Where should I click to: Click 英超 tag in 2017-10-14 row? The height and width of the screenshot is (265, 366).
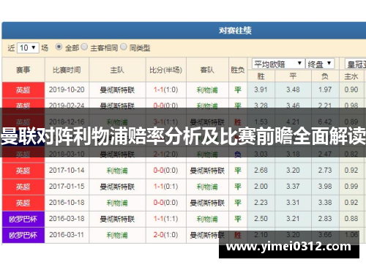23,171
